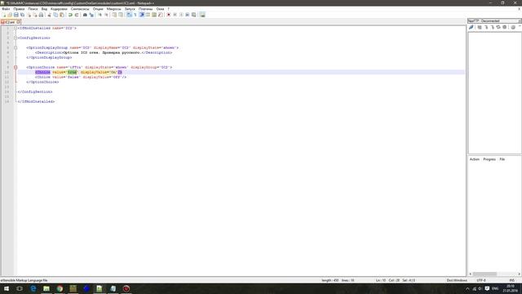Click the New file toolbar icon

pos(4,15)
